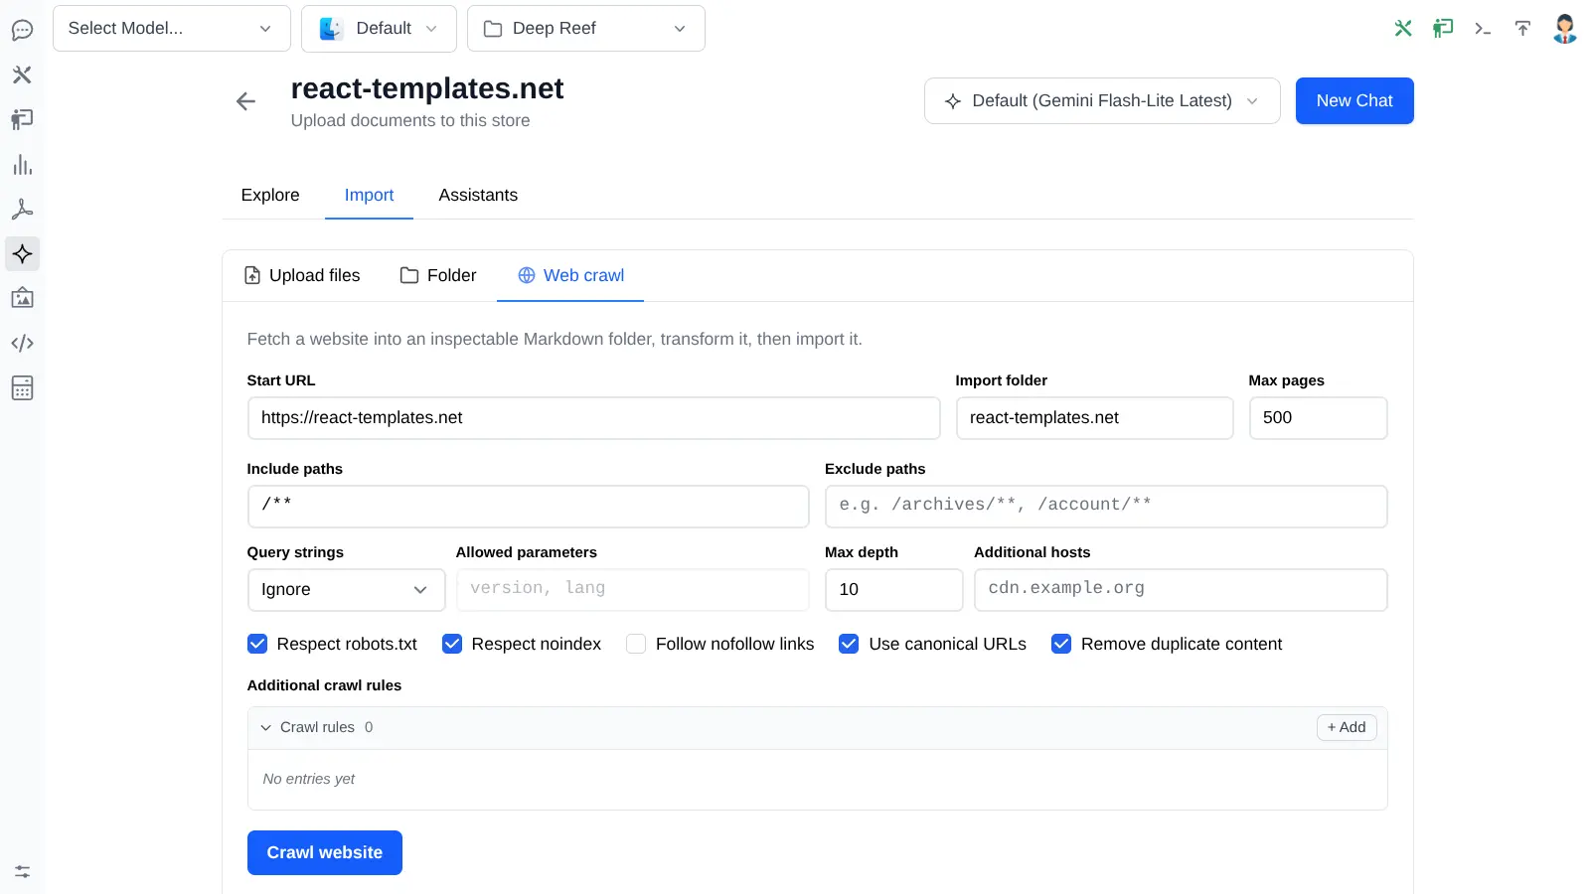Image resolution: width=1590 pixels, height=894 pixels.
Task: Uncheck Respect robots.txt
Action: pos(257,644)
